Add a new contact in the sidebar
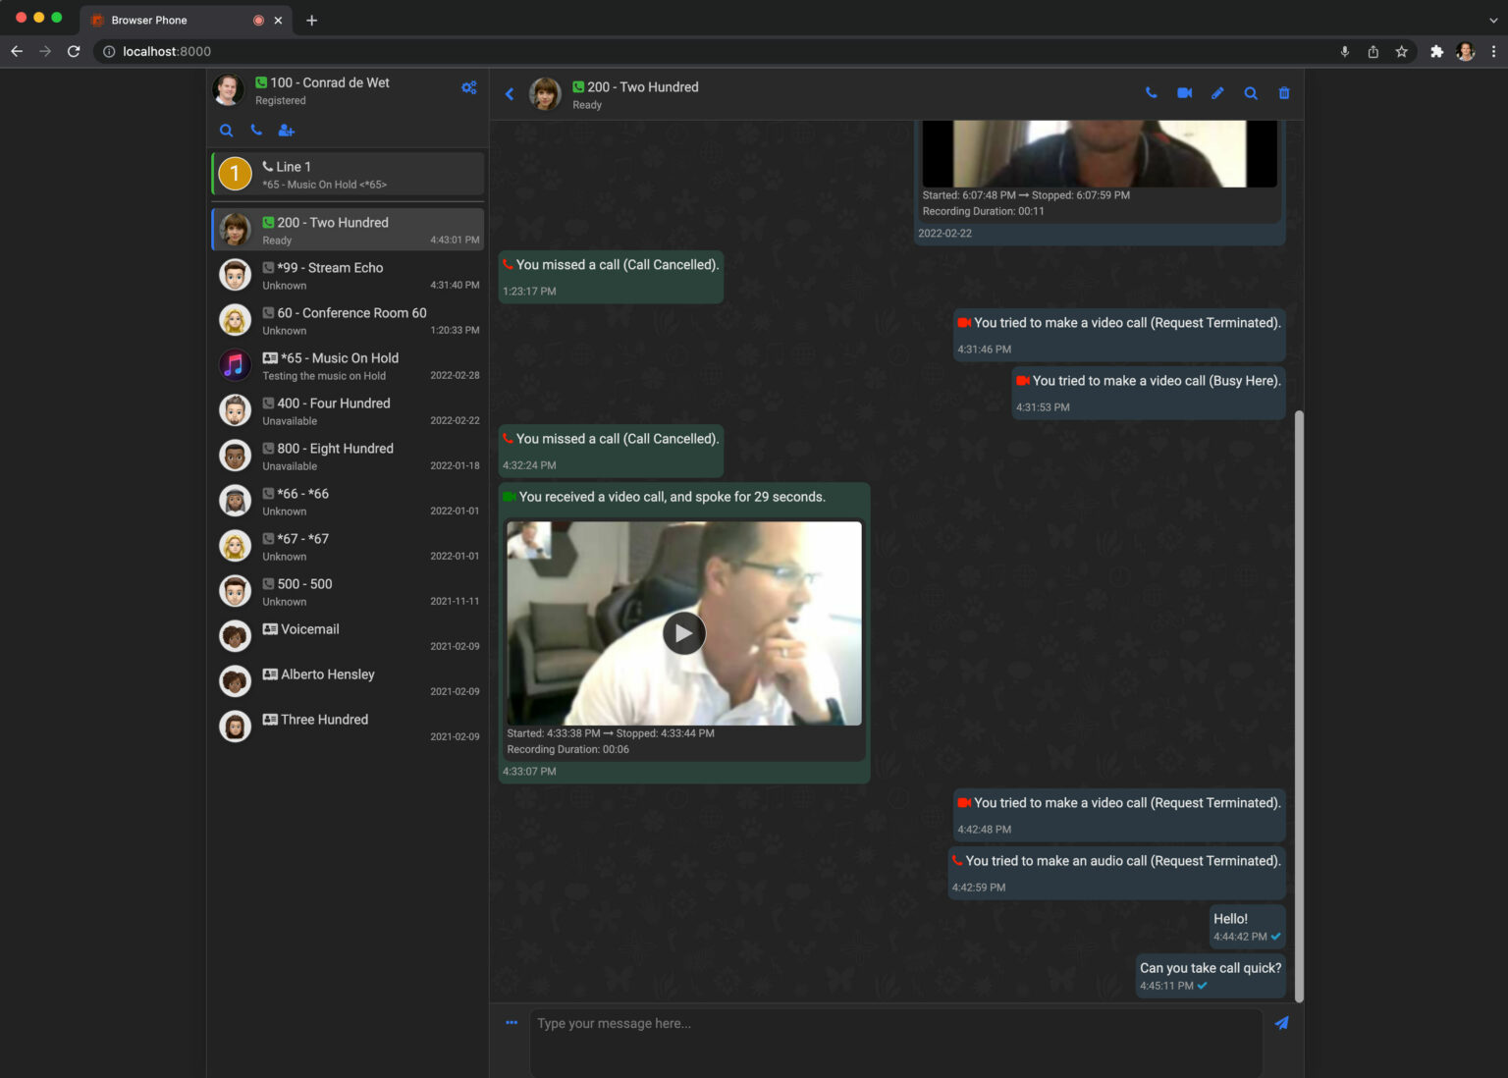The width and height of the screenshot is (1508, 1078). [286, 130]
